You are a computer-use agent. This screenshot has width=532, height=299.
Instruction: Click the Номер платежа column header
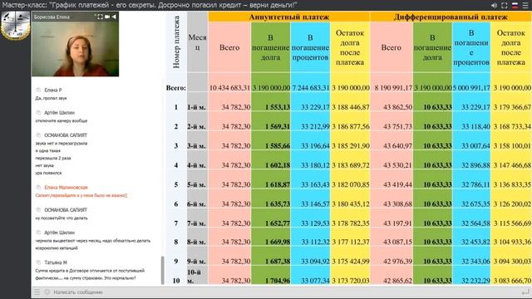176,42
